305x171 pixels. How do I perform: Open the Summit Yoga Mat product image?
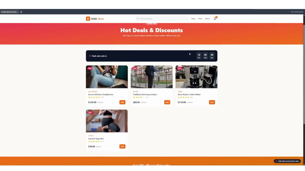107,121
